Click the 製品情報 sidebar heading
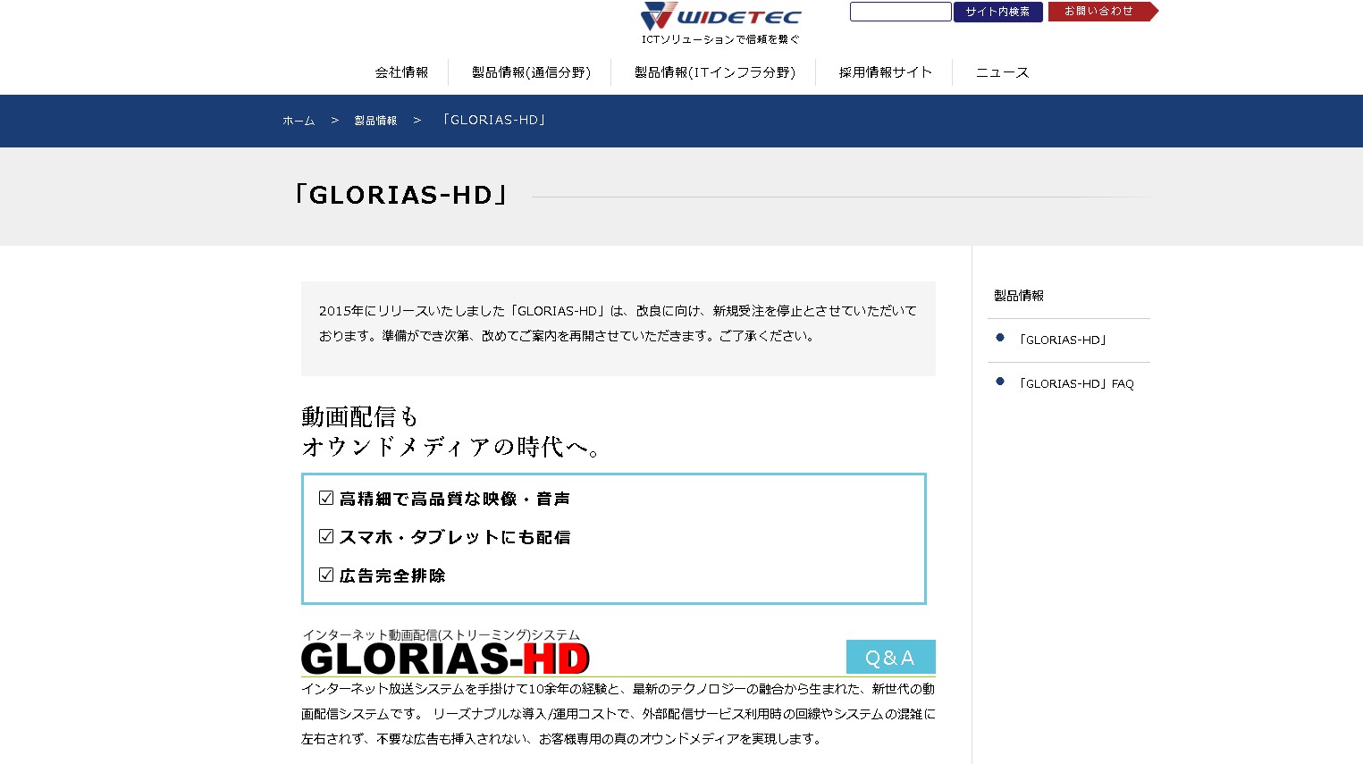 [x=1019, y=296]
